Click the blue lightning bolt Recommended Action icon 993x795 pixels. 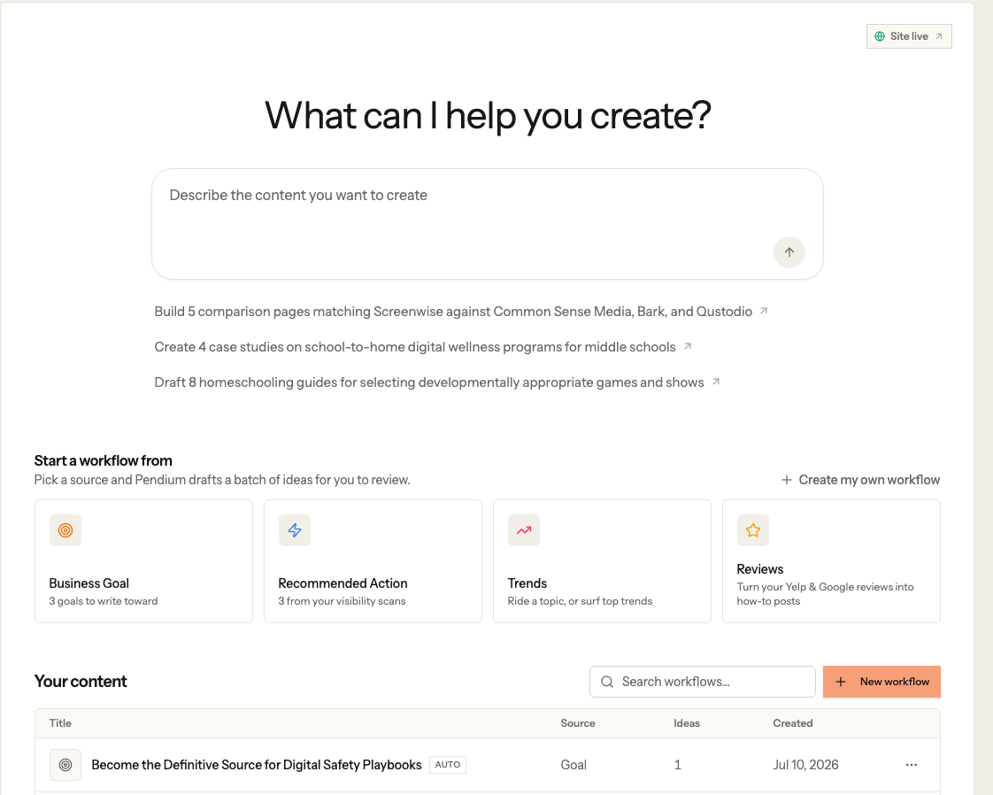click(295, 530)
